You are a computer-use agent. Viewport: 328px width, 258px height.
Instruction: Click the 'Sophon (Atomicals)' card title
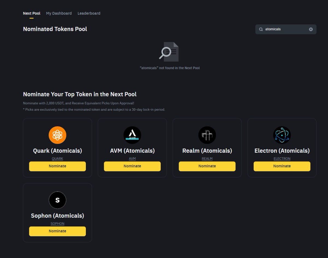[x=57, y=216]
